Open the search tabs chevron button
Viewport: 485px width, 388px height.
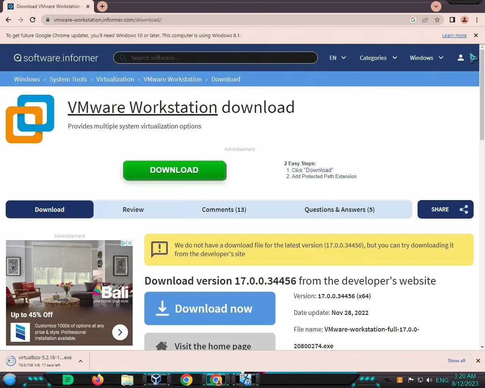pyautogui.click(x=436, y=6)
